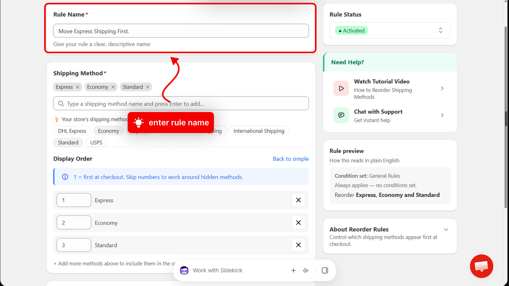Remove the Express tag chip
The width and height of the screenshot is (509, 286).
point(78,87)
